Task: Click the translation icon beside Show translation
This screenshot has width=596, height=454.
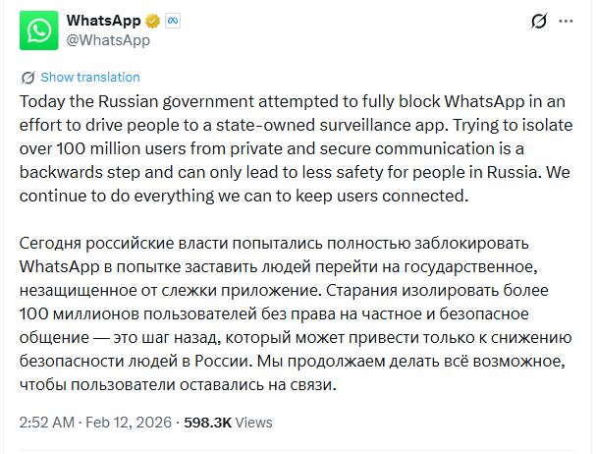Action: point(27,78)
